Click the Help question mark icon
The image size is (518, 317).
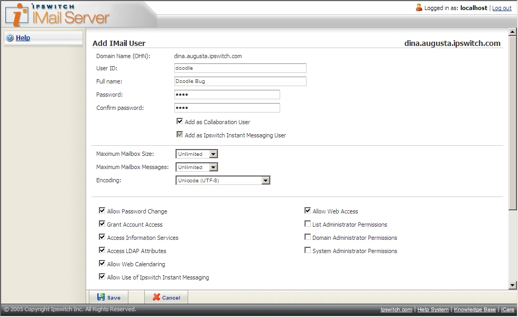(x=10, y=38)
